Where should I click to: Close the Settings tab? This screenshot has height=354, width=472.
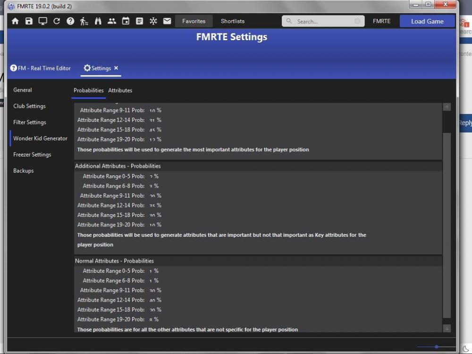pos(116,68)
